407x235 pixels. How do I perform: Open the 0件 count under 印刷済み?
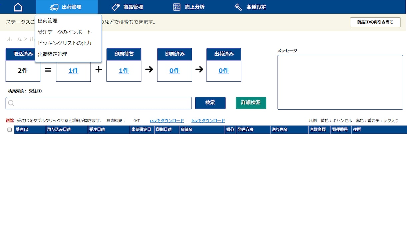(174, 71)
